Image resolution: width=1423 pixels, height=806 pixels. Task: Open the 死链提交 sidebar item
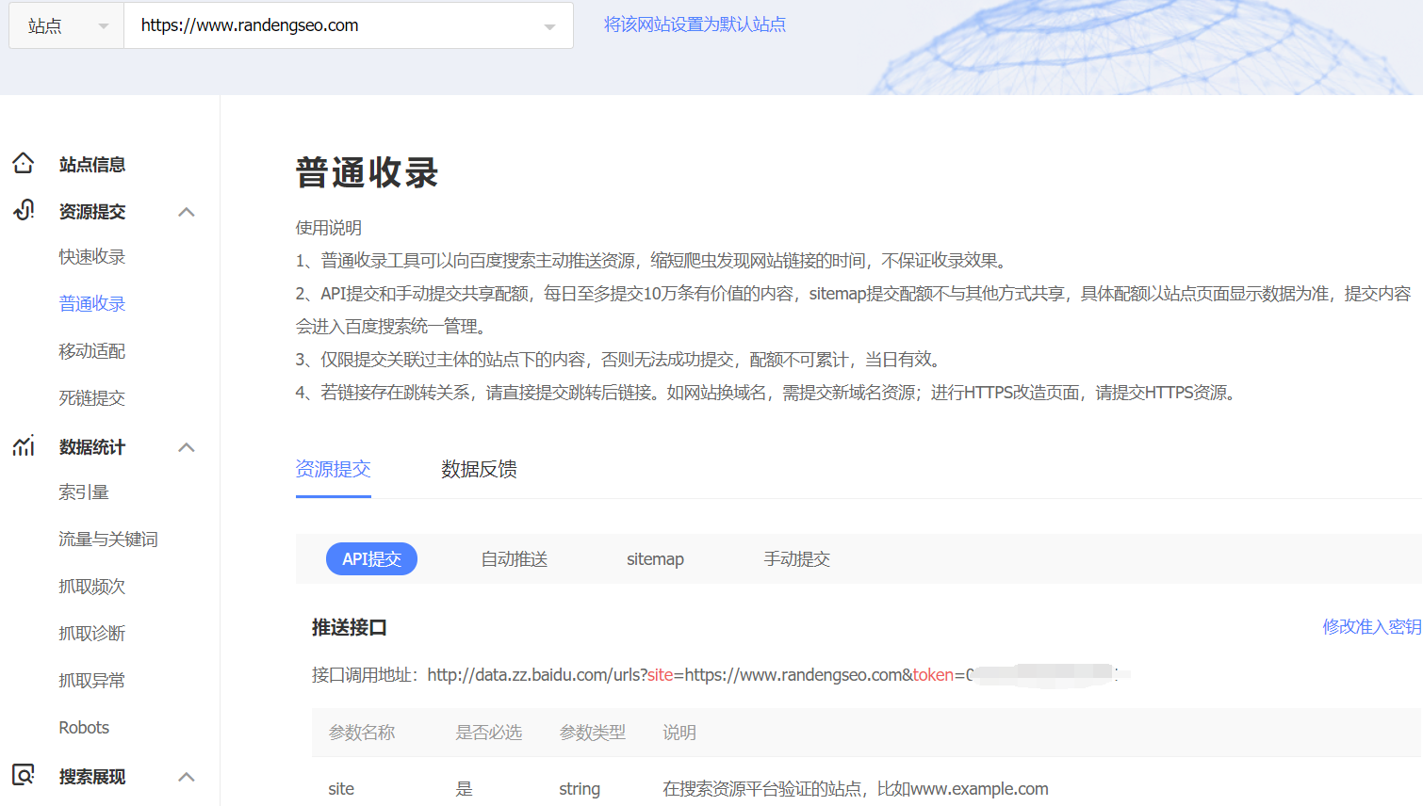point(91,398)
